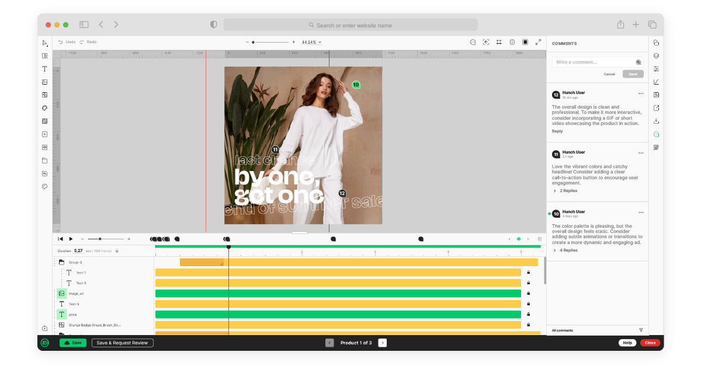Image resolution: width=701 pixels, height=373 pixels.
Task: Click the download icon in the right sidebar
Action: tap(655, 121)
